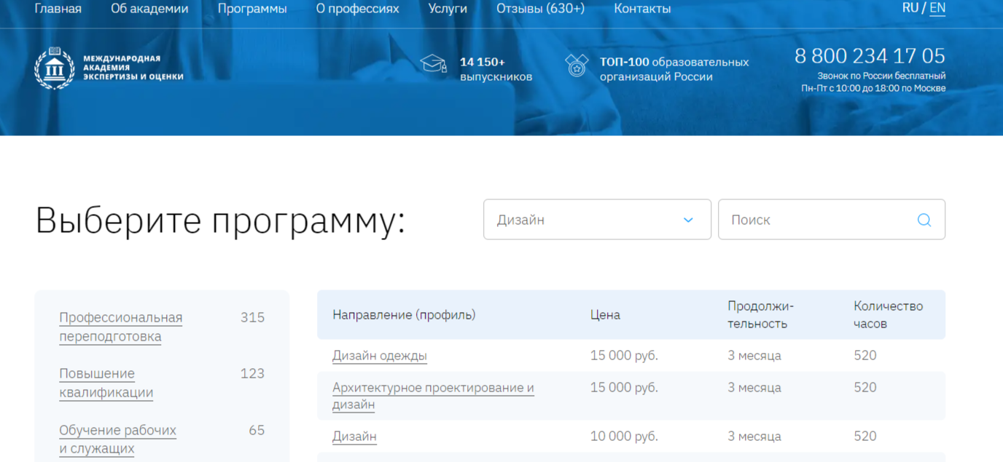The width and height of the screenshot is (1003, 462).
Task: Open the Главная menu item
Action: [58, 9]
